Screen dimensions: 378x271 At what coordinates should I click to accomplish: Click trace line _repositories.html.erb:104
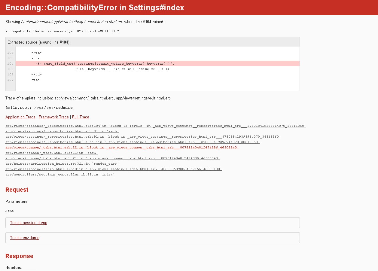coord(156,126)
